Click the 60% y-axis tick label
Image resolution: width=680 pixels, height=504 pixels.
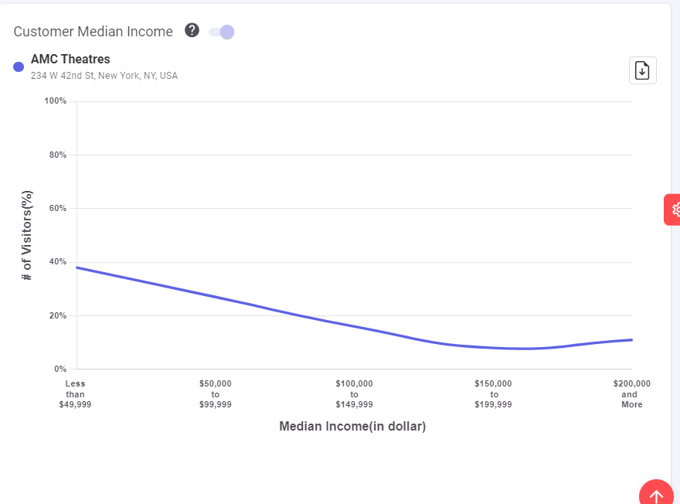(57, 209)
